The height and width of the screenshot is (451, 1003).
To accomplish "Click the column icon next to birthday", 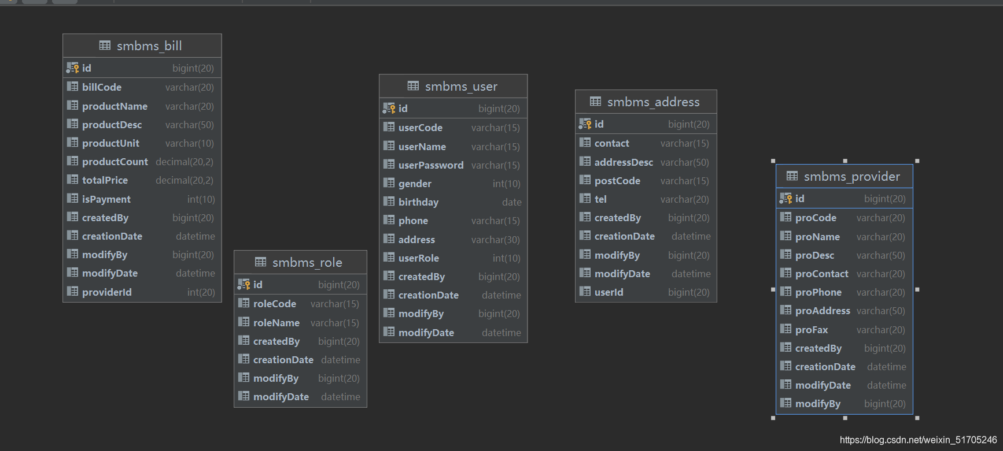I will pos(389,202).
